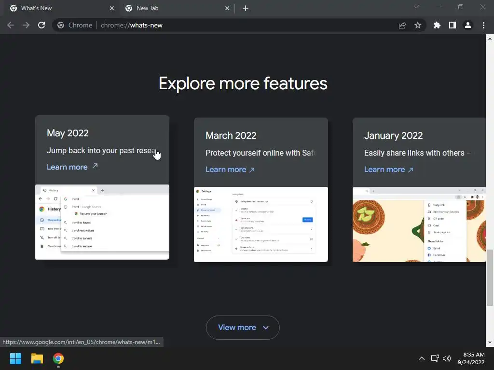Viewport: 494px width, 370px height.
Task: Expand the View more button
Action: coord(243,328)
